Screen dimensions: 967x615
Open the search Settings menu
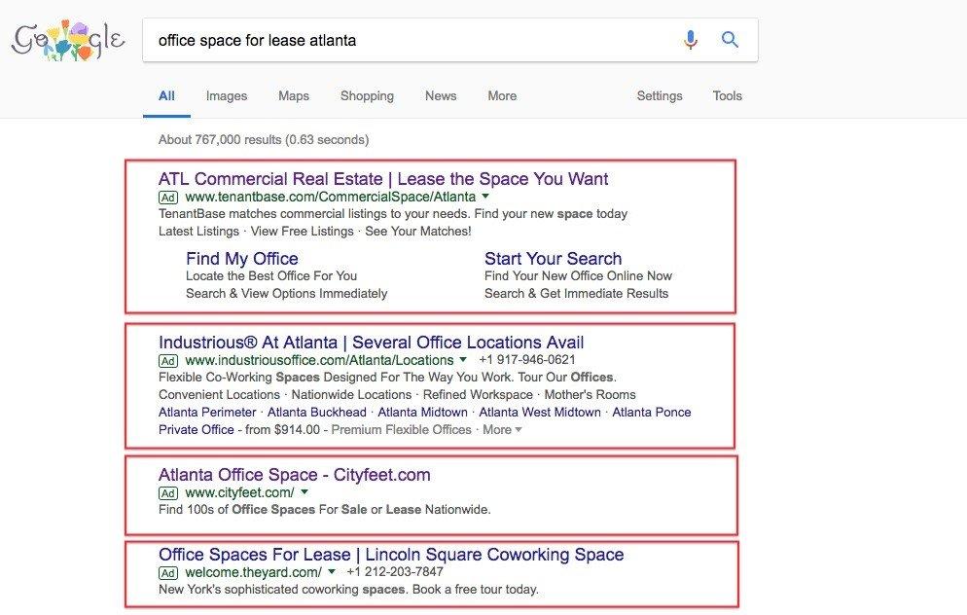[660, 95]
